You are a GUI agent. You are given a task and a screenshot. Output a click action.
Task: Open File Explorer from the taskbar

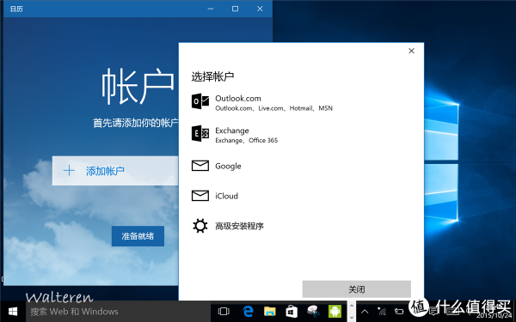pos(269,311)
